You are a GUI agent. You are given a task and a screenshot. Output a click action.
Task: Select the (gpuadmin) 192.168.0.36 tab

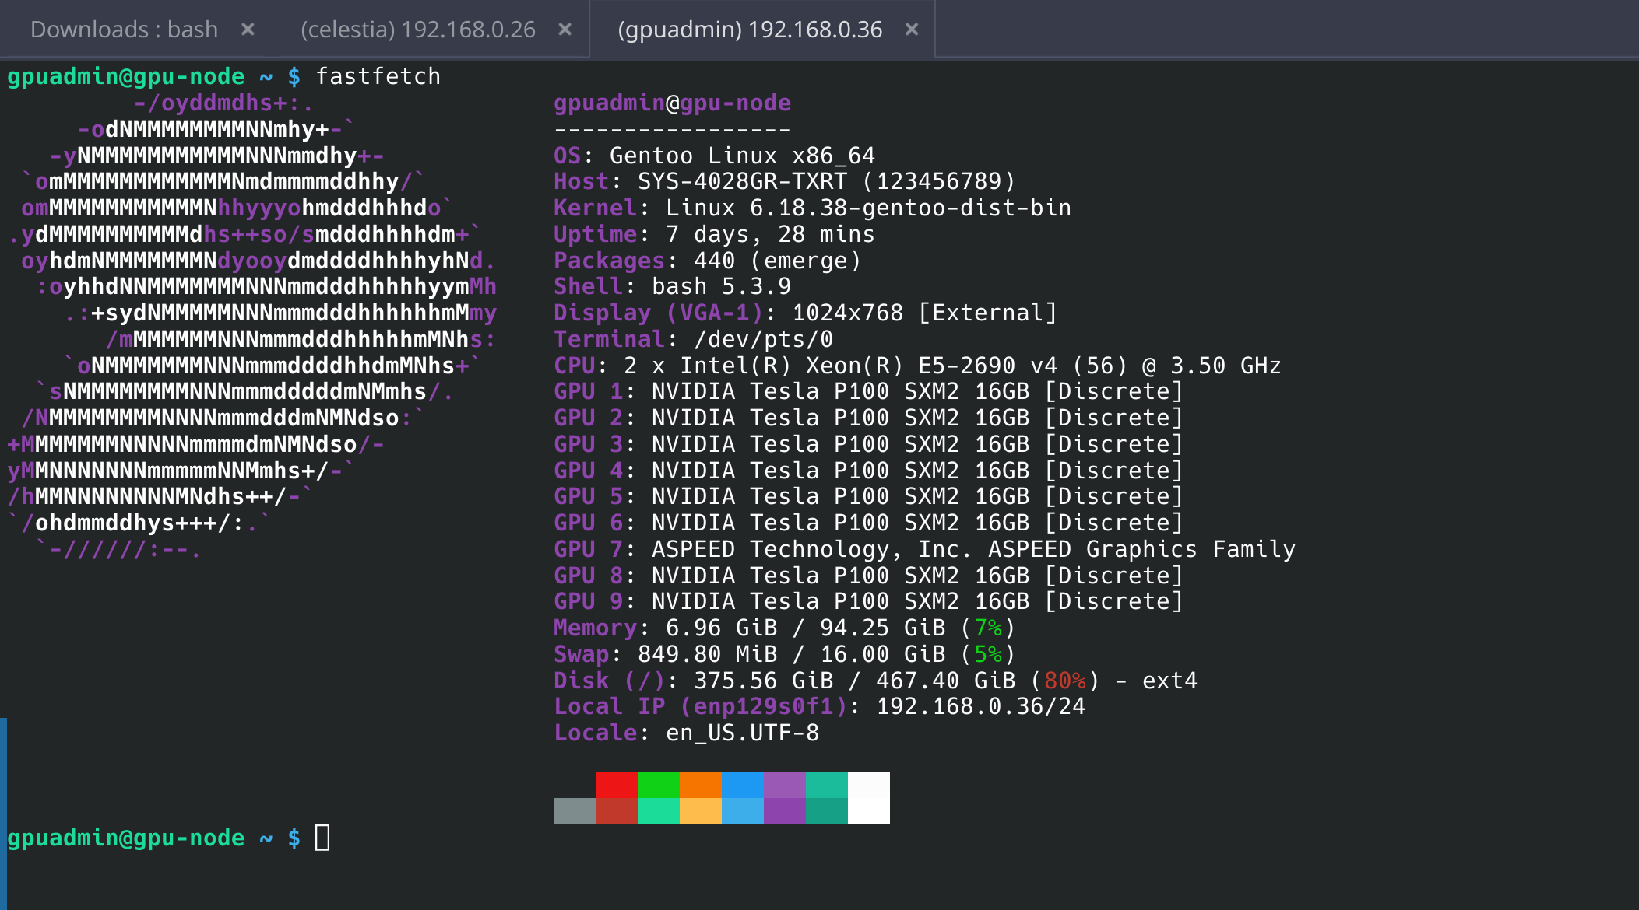750,30
